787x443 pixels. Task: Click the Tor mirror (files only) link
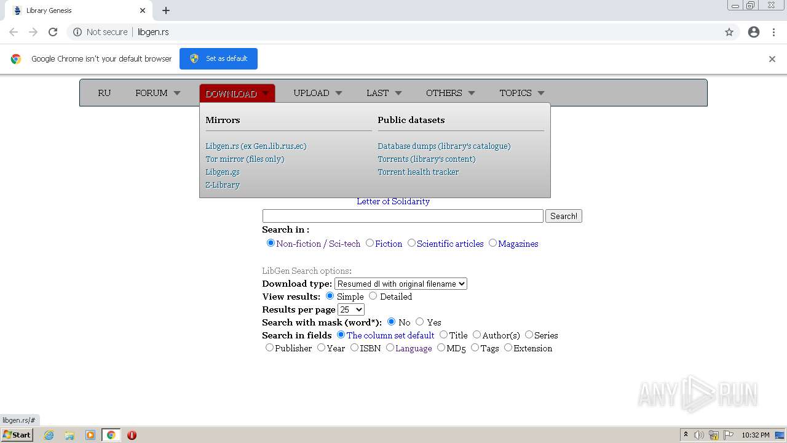[245, 159]
